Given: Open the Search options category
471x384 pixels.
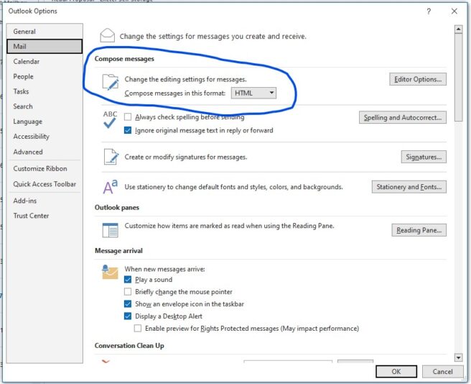Looking at the screenshot, I should (45, 106).
